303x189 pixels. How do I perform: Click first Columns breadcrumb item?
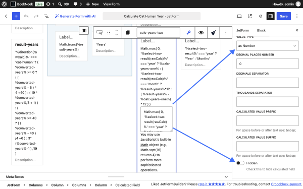click(x=35, y=185)
